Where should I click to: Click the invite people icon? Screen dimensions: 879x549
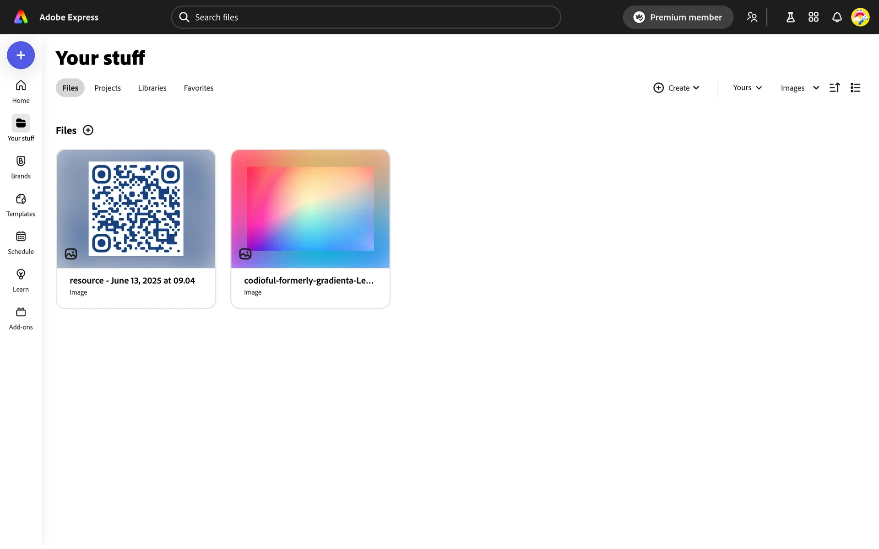(x=752, y=17)
